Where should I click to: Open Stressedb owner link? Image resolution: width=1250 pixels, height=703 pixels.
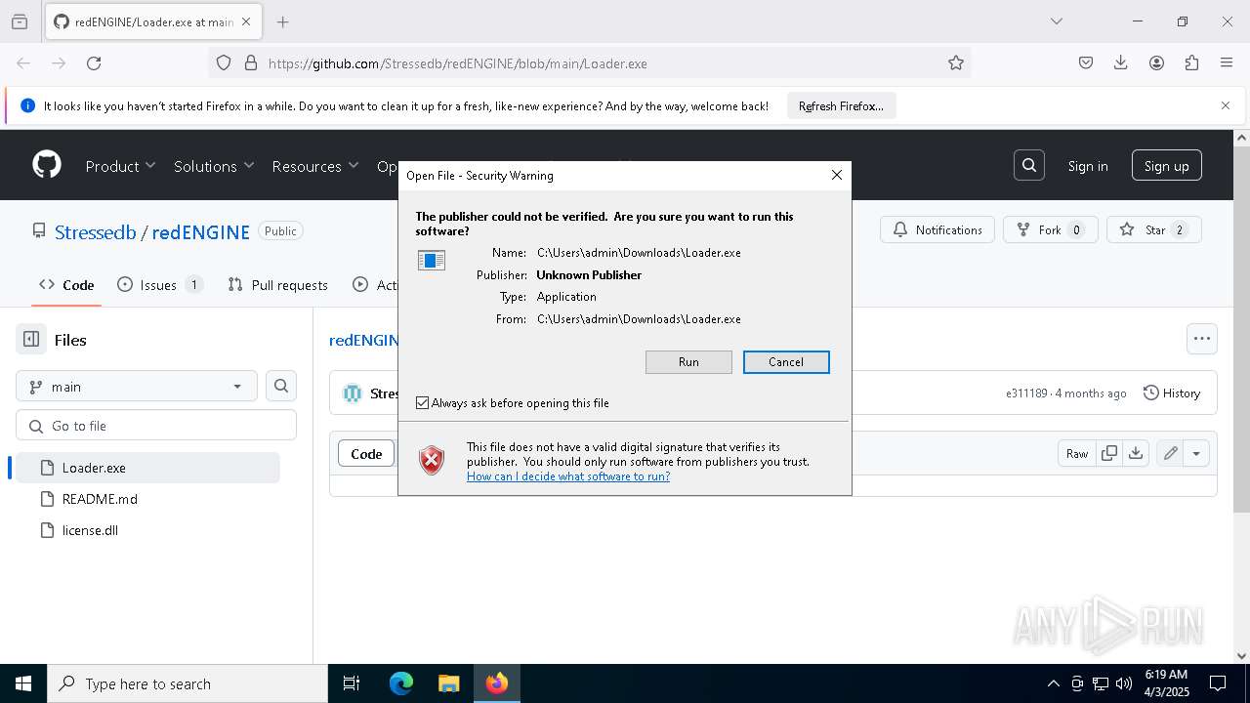tap(96, 231)
